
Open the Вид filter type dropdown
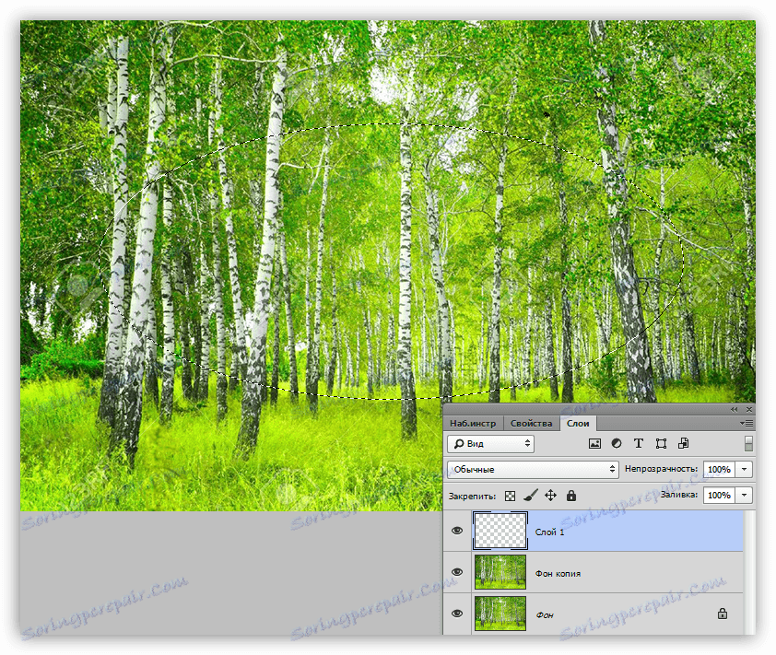click(x=491, y=444)
